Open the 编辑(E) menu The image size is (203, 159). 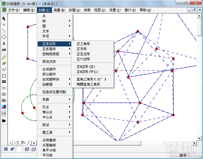[29, 10]
